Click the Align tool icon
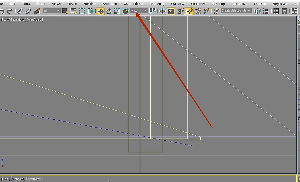 point(266,12)
